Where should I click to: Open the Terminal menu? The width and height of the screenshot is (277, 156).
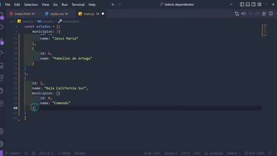pos(78,5)
